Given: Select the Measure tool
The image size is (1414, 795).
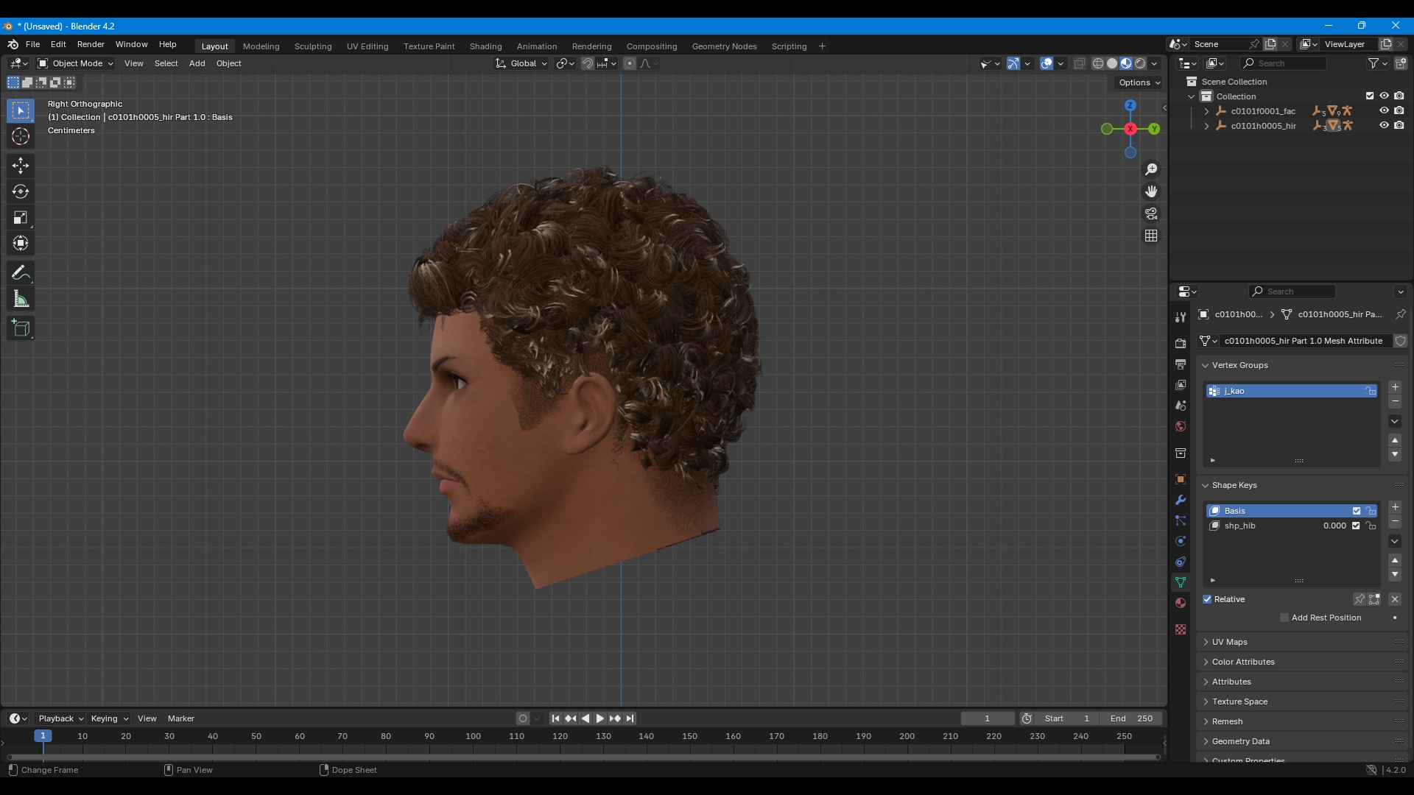Looking at the screenshot, I should pyautogui.click(x=21, y=300).
